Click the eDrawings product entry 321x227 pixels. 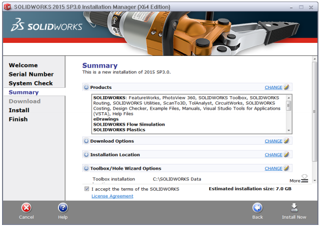pos(106,119)
